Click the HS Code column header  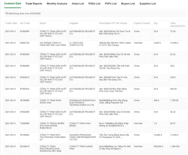point(25,23)
